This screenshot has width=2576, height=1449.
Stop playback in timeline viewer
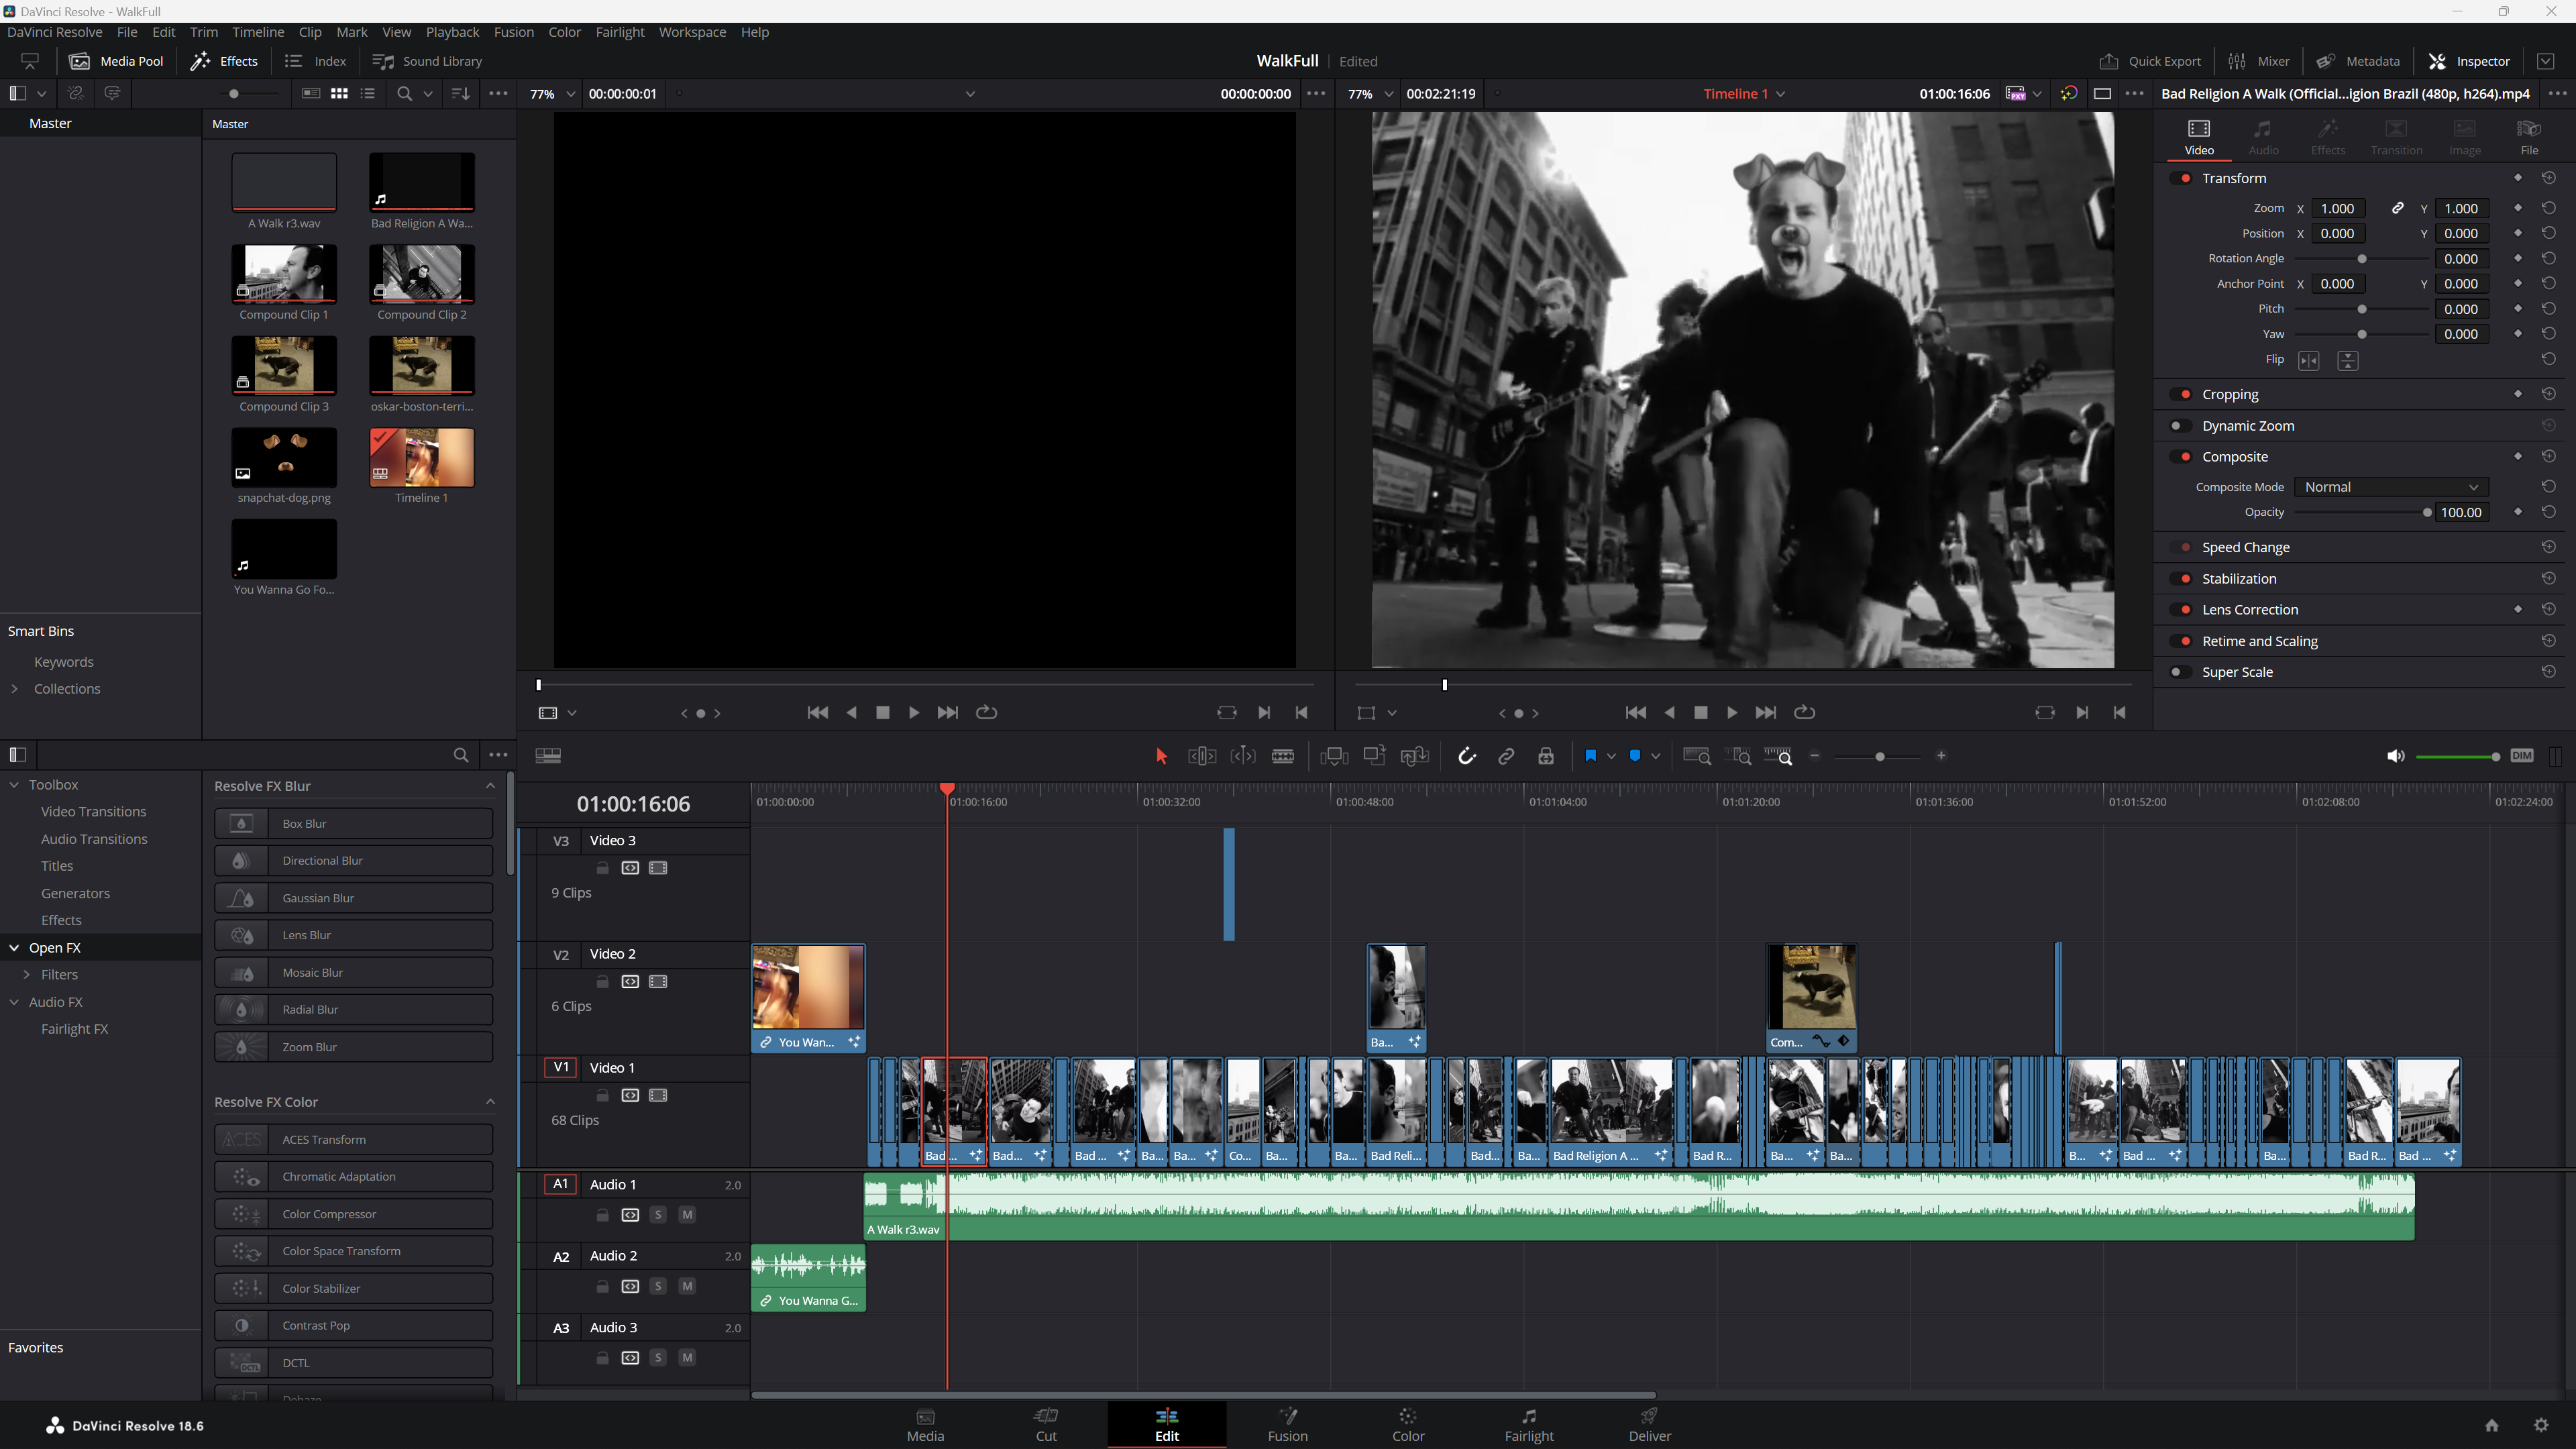(1700, 712)
